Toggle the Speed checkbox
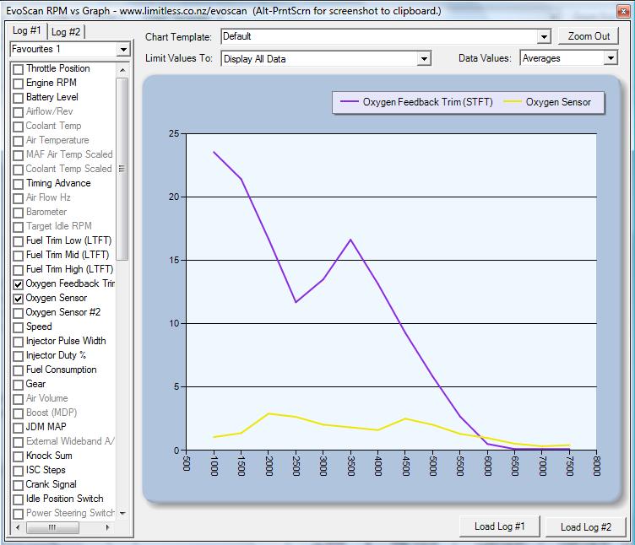The width and height of the screenshot is (635, 545). point(18,327)
